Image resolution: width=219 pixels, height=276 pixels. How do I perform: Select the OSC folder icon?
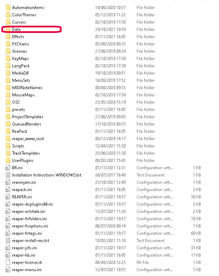[8, 102]
